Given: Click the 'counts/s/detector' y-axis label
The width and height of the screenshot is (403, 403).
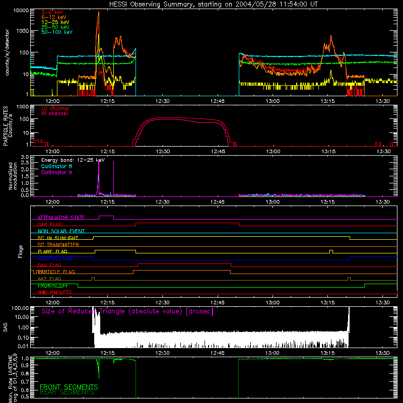Looking at the screenshot, I should tap(7, 52).
